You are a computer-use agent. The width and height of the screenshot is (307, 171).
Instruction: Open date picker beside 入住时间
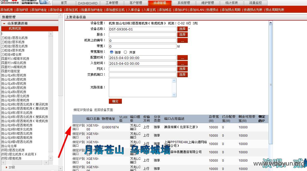183,63
